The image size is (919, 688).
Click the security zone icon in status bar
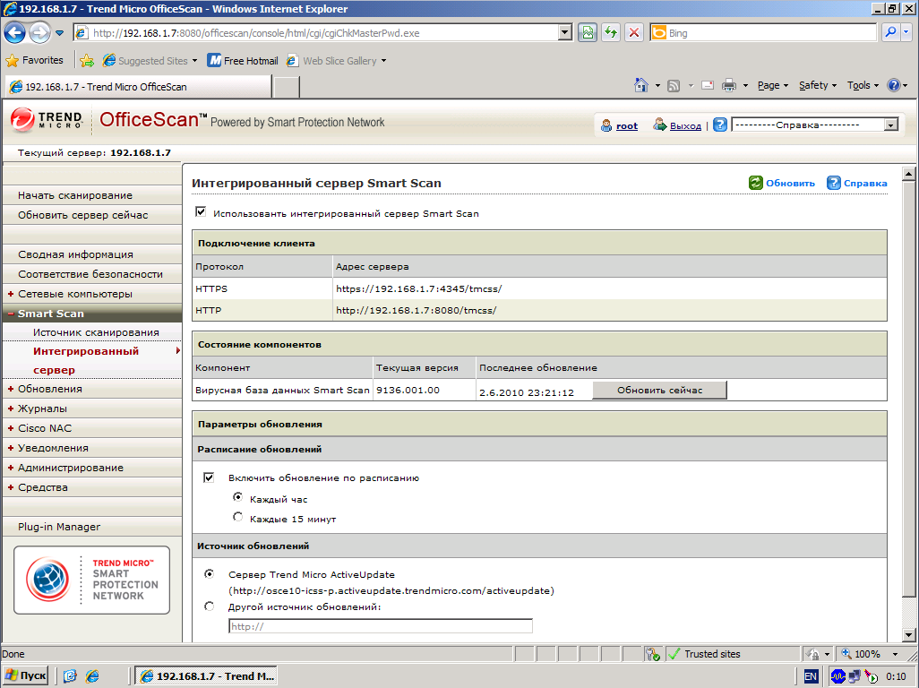pyautogui.click(x=674, y=654)
